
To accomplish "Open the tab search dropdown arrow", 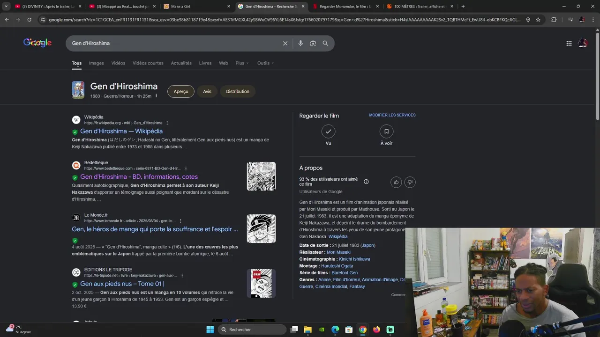I will 6,6.
